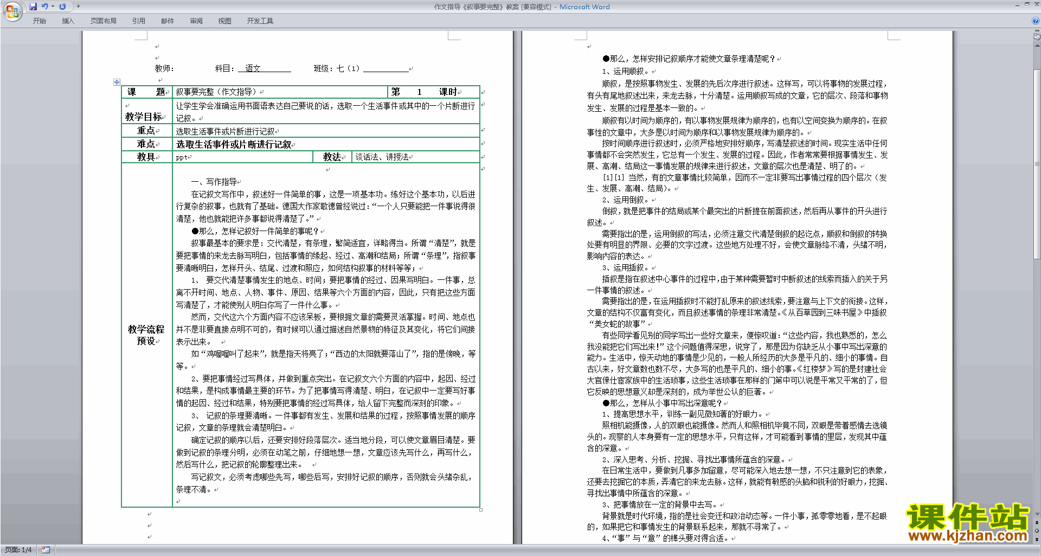Click the line ●那么，怎样记叙好一件简单的事呢？
Screen dimensions: 1041x556
pos(255,231)
